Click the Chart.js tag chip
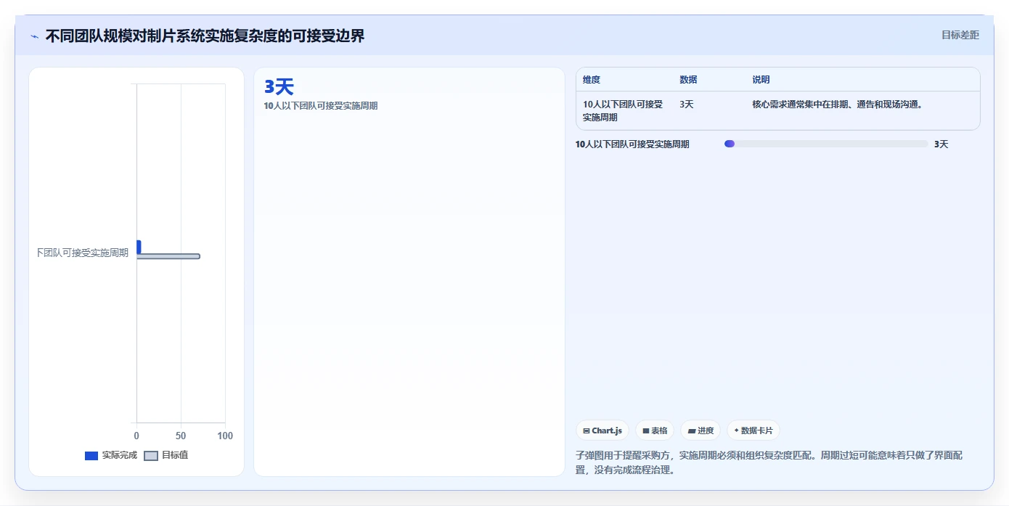This screenshot has width=1009, height=506. coord(602,430)
